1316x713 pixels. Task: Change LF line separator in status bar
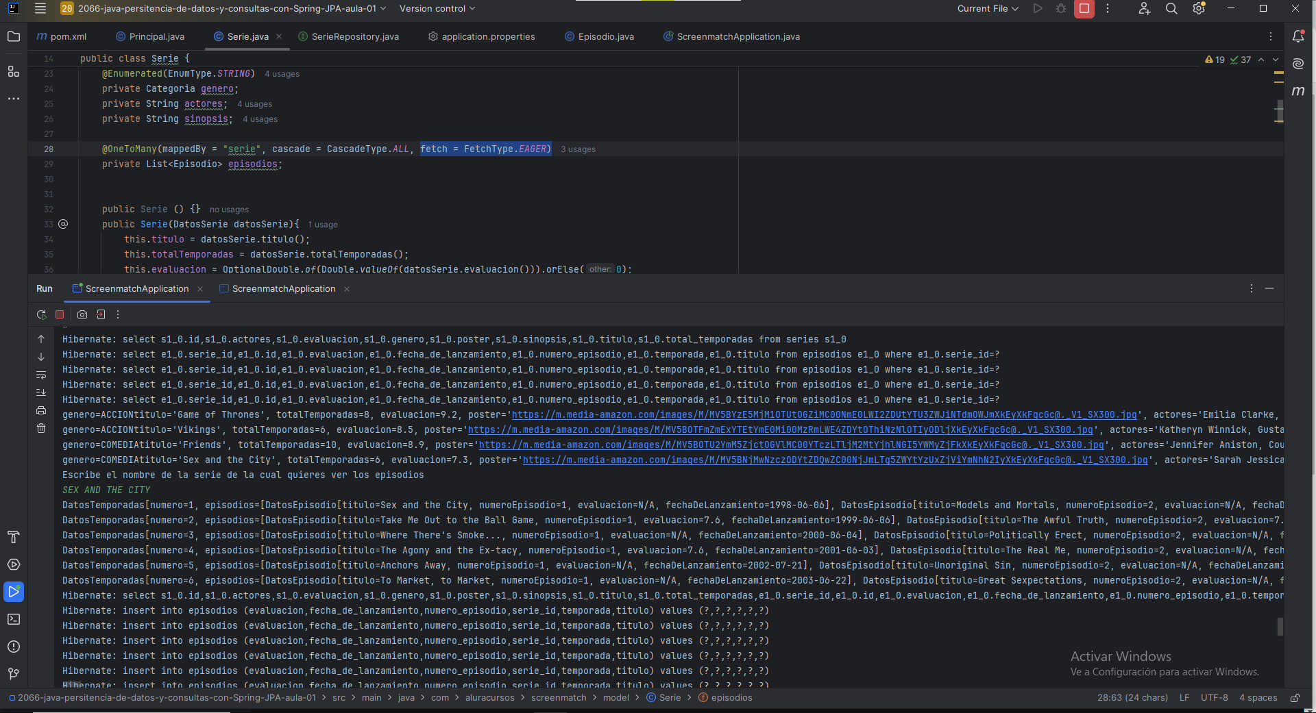[x=1184, y=698]
